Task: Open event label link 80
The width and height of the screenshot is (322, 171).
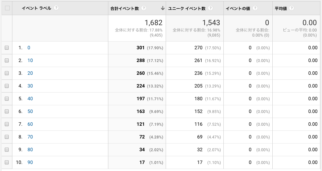Action: pos(30,150)
